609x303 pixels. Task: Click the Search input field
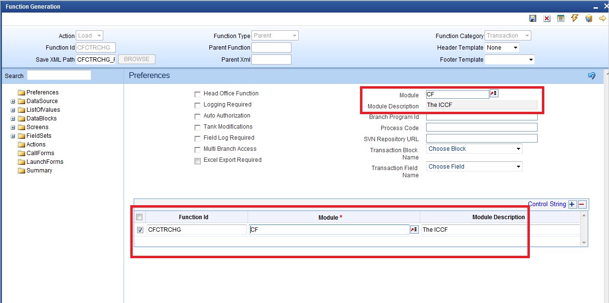click(59, 75)
